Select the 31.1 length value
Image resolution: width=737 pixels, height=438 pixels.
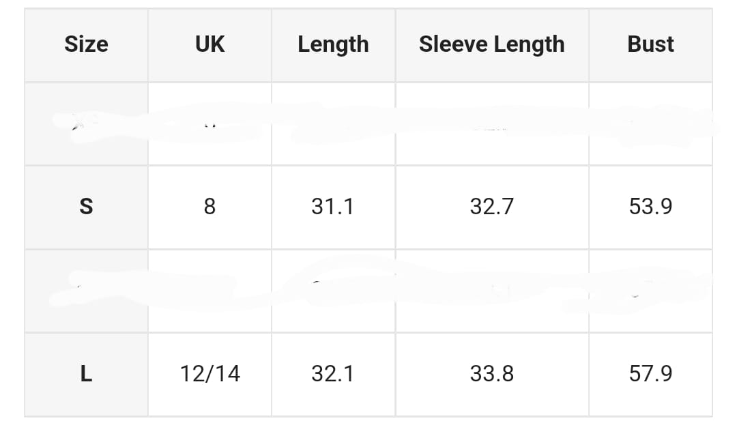point(333,206)
